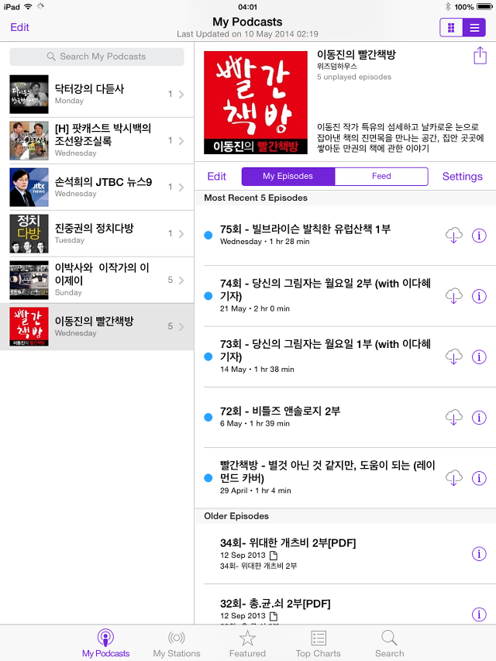Open podcast Settings
The width and height of the screenshot is (496, 661).
(462, 176)
